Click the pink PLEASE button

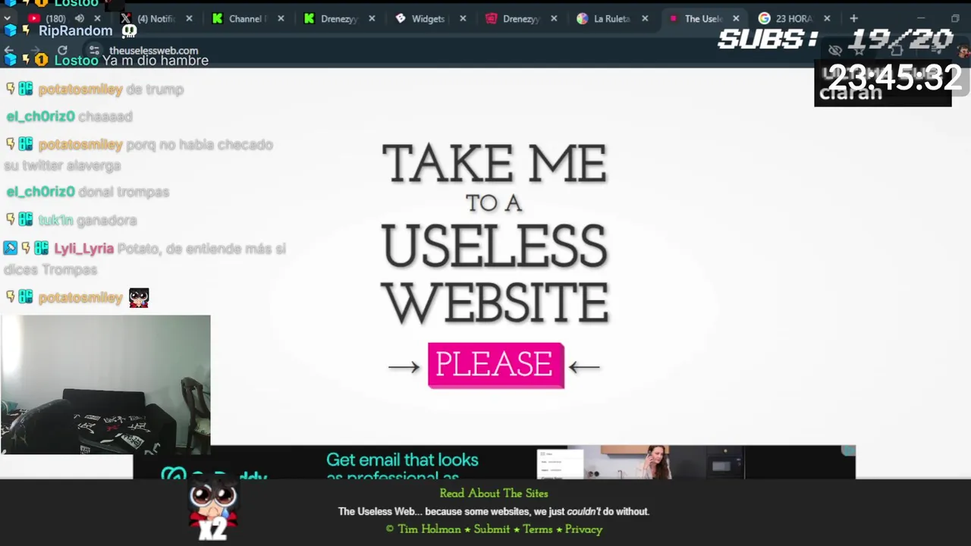495,365
